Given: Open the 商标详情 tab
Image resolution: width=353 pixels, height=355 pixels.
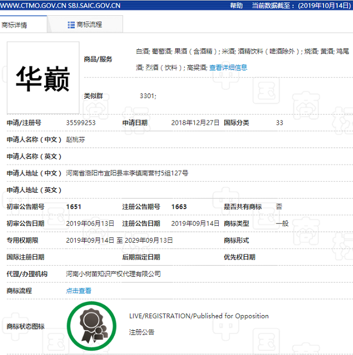Looking at the screenshot, I should (23, 24).
